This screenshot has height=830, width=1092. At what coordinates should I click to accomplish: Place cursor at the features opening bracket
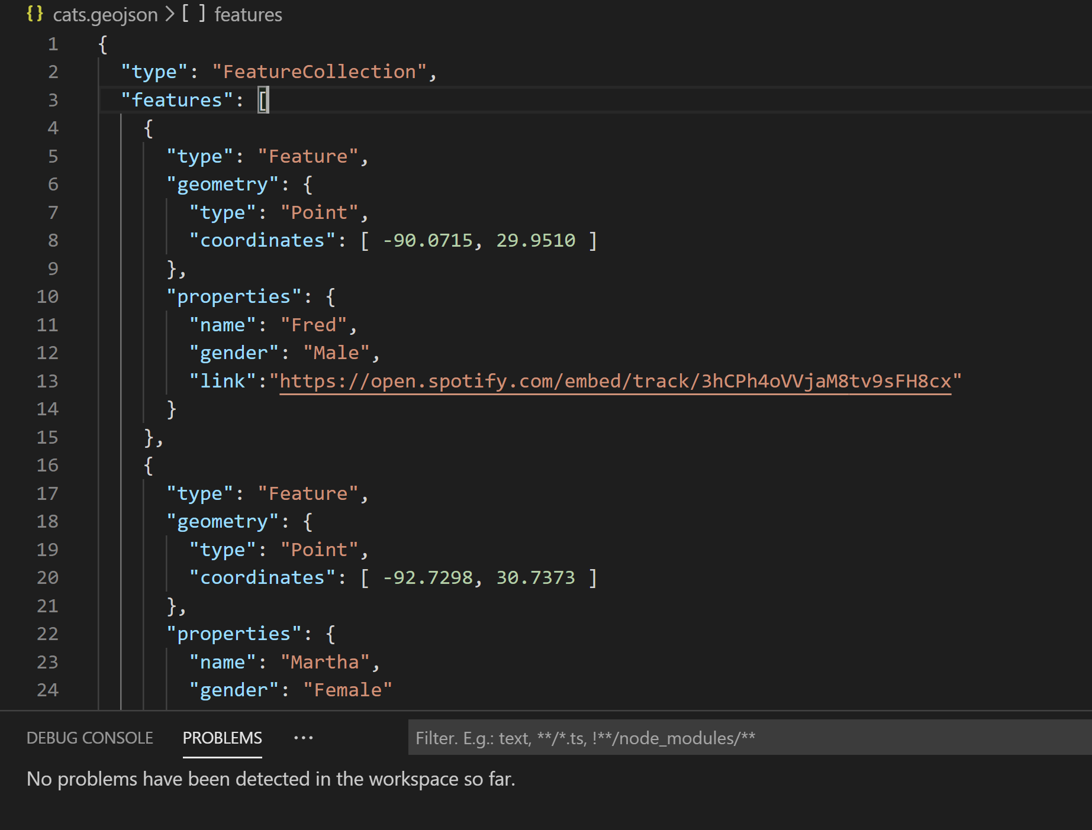(263, 100)
